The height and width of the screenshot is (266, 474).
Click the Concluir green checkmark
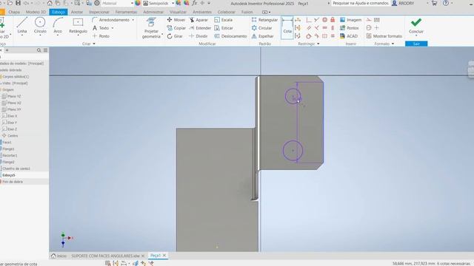(416, 22)
